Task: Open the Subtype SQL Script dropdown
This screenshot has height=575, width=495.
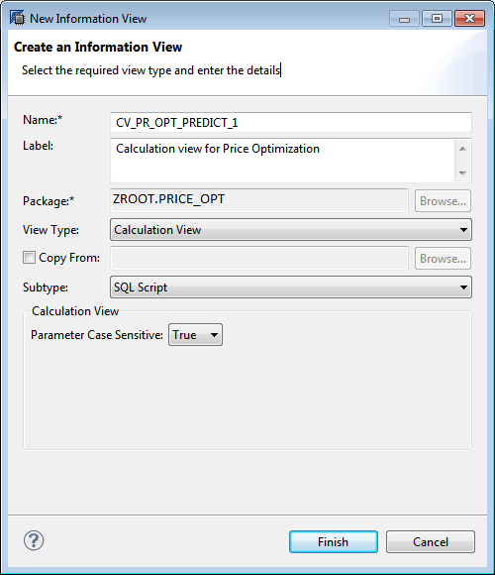Action: (291, 287)
